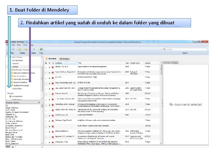Viewport: 218px width, 164px height.
Task: Collapse the details panel with splitter arrow
Action: (x=162, y=103)
